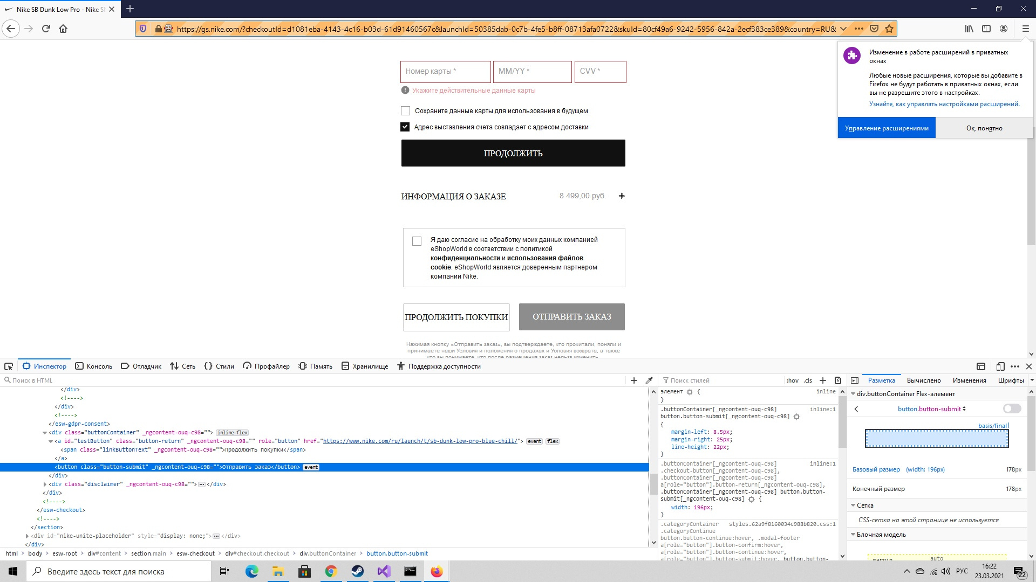Open the Сеть tab
The height and width of the screenshot is (582, 1036).
coord(182,366)
